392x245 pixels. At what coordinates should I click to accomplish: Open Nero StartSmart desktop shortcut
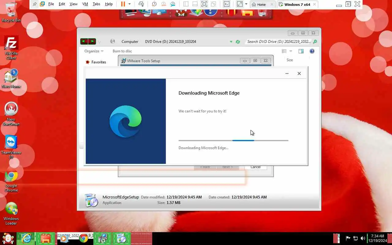pos(11,114)
